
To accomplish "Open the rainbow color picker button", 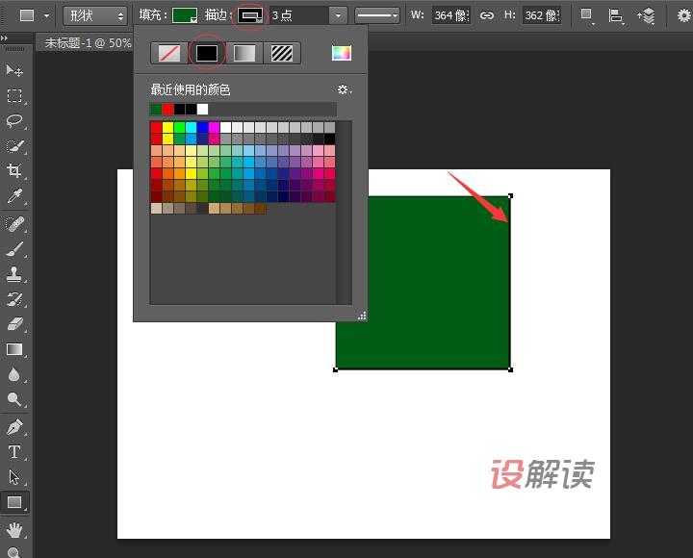I will pyautogui.click(x=342, y=53).
